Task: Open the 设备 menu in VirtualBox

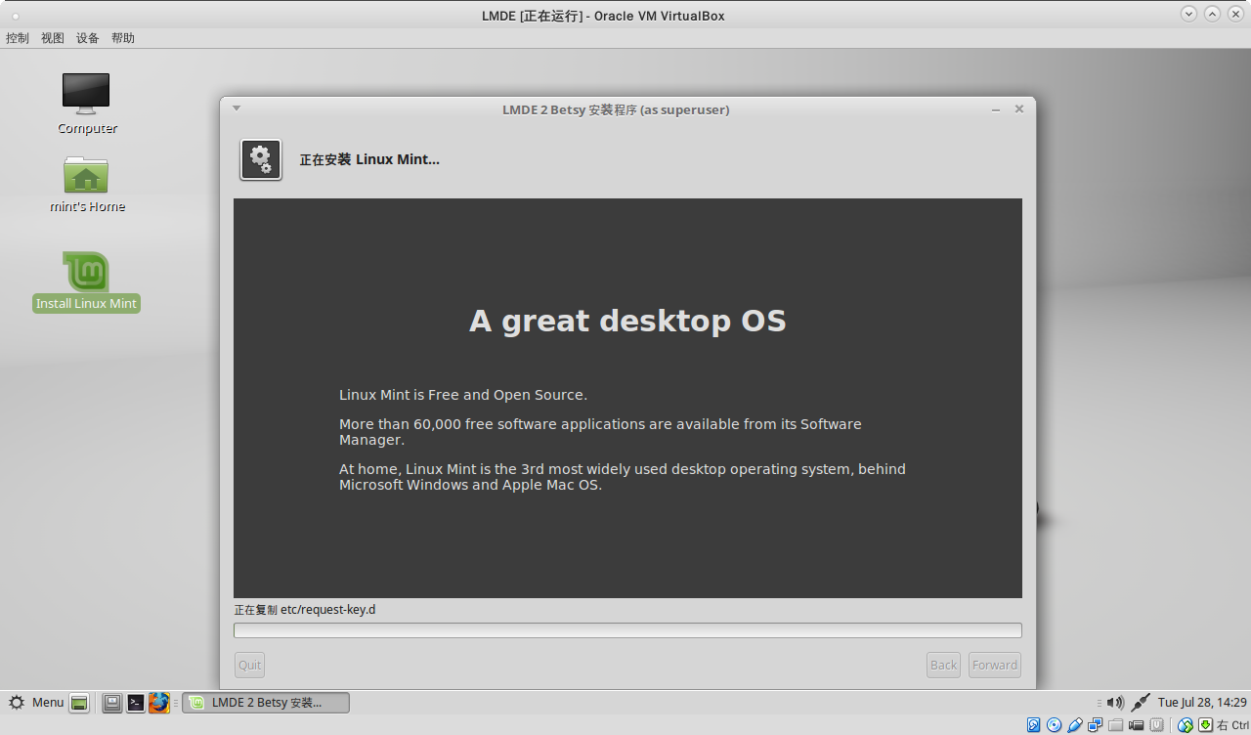Action: coord(88,38)
